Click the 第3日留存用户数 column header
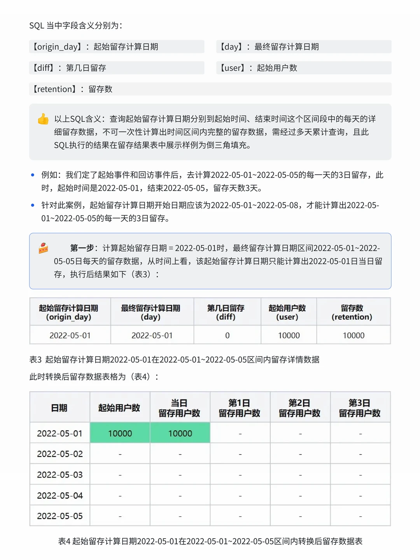 coord(360,408)
